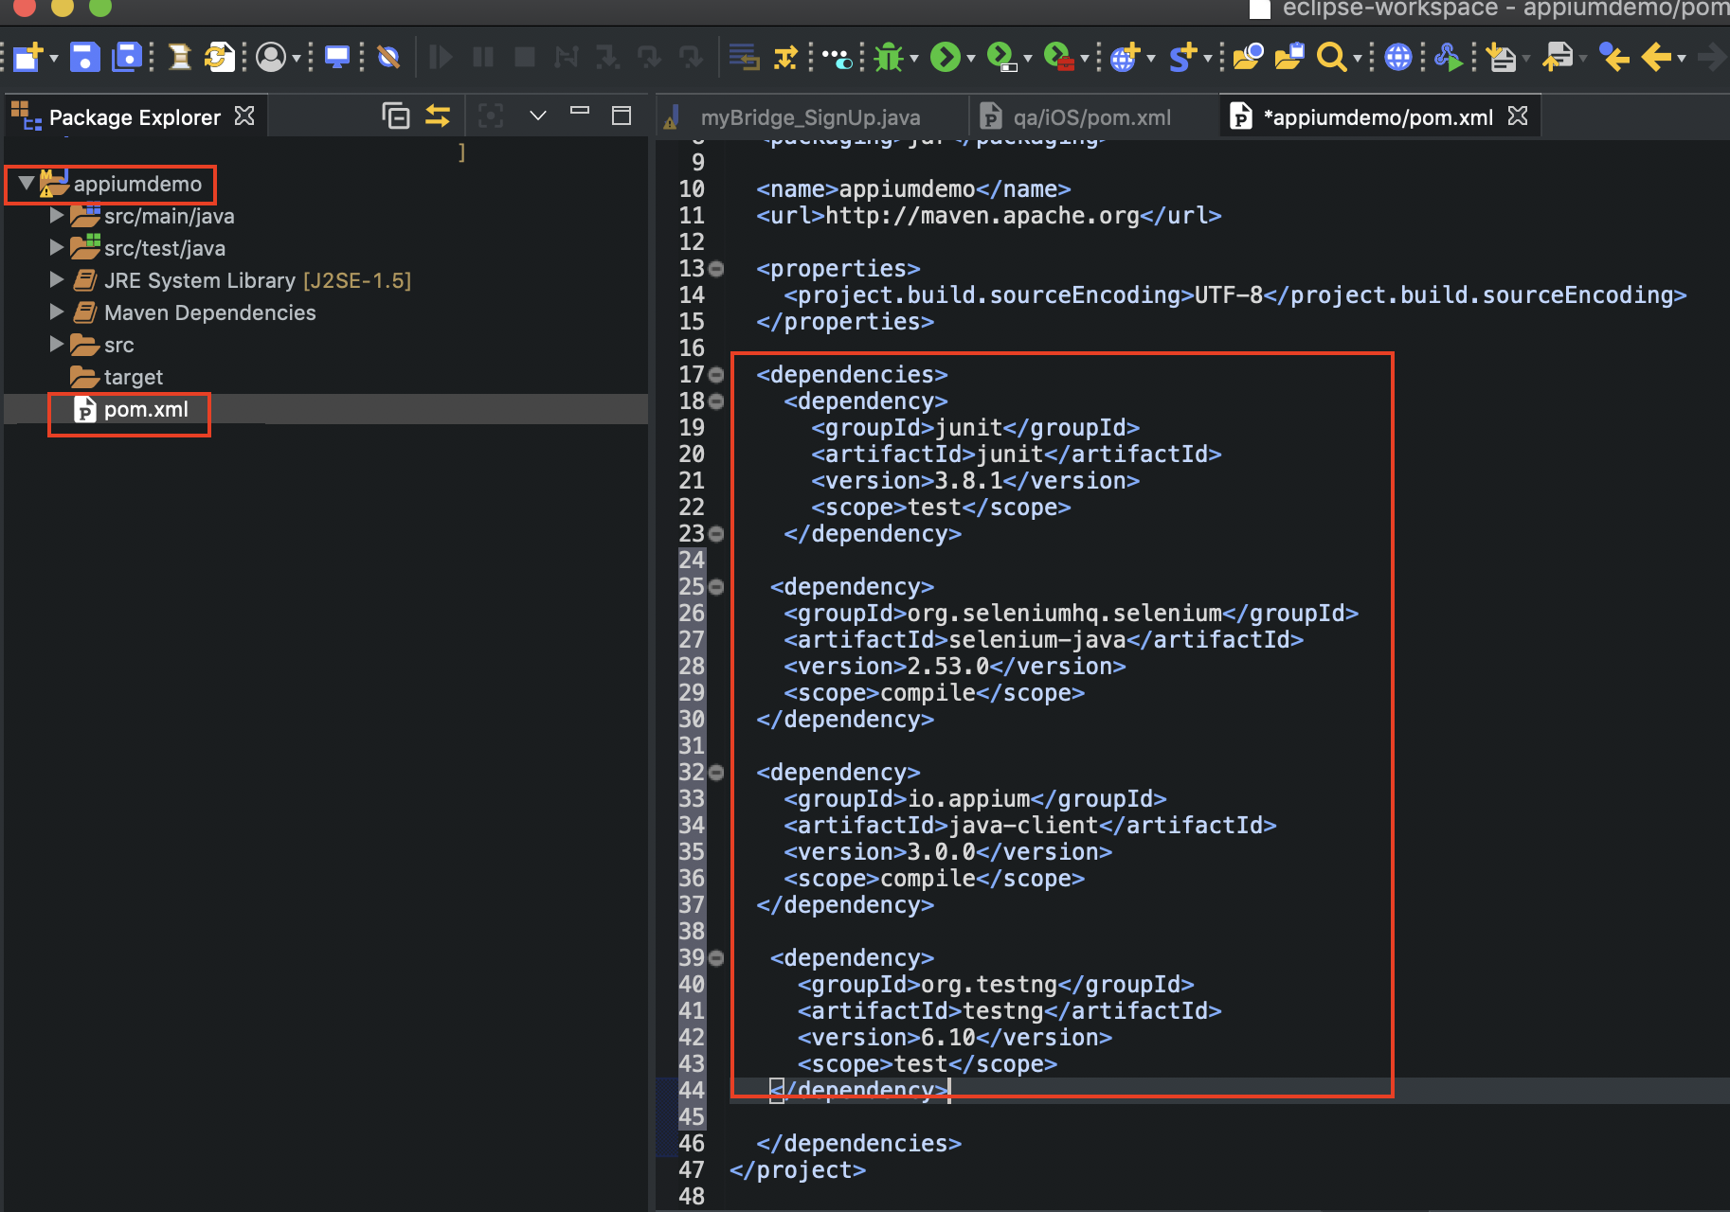Select the Package Explorer tab

135,117
